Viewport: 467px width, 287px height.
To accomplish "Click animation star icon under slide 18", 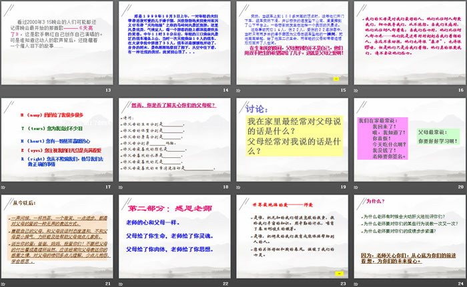I will (x=121, y=187).
